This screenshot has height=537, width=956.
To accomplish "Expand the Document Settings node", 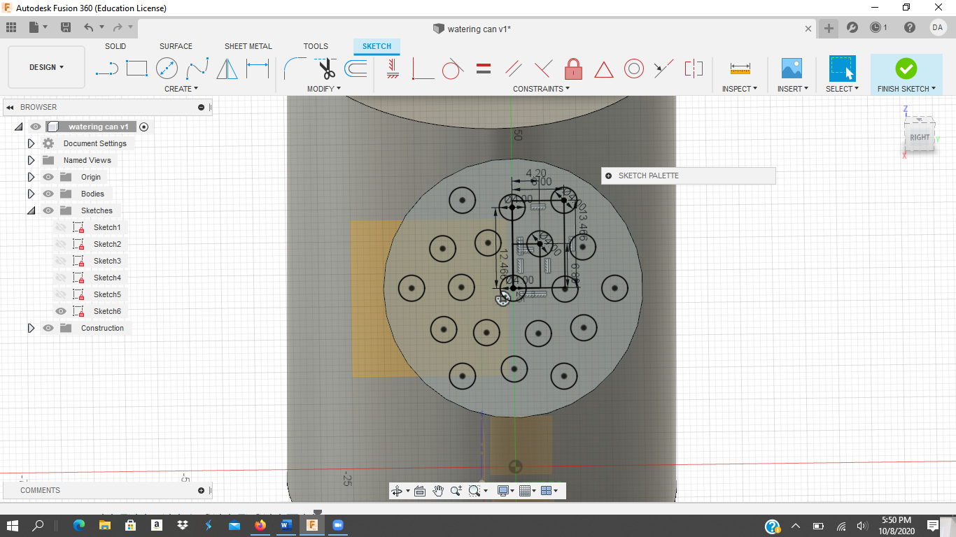I will (x=31, y=143).
